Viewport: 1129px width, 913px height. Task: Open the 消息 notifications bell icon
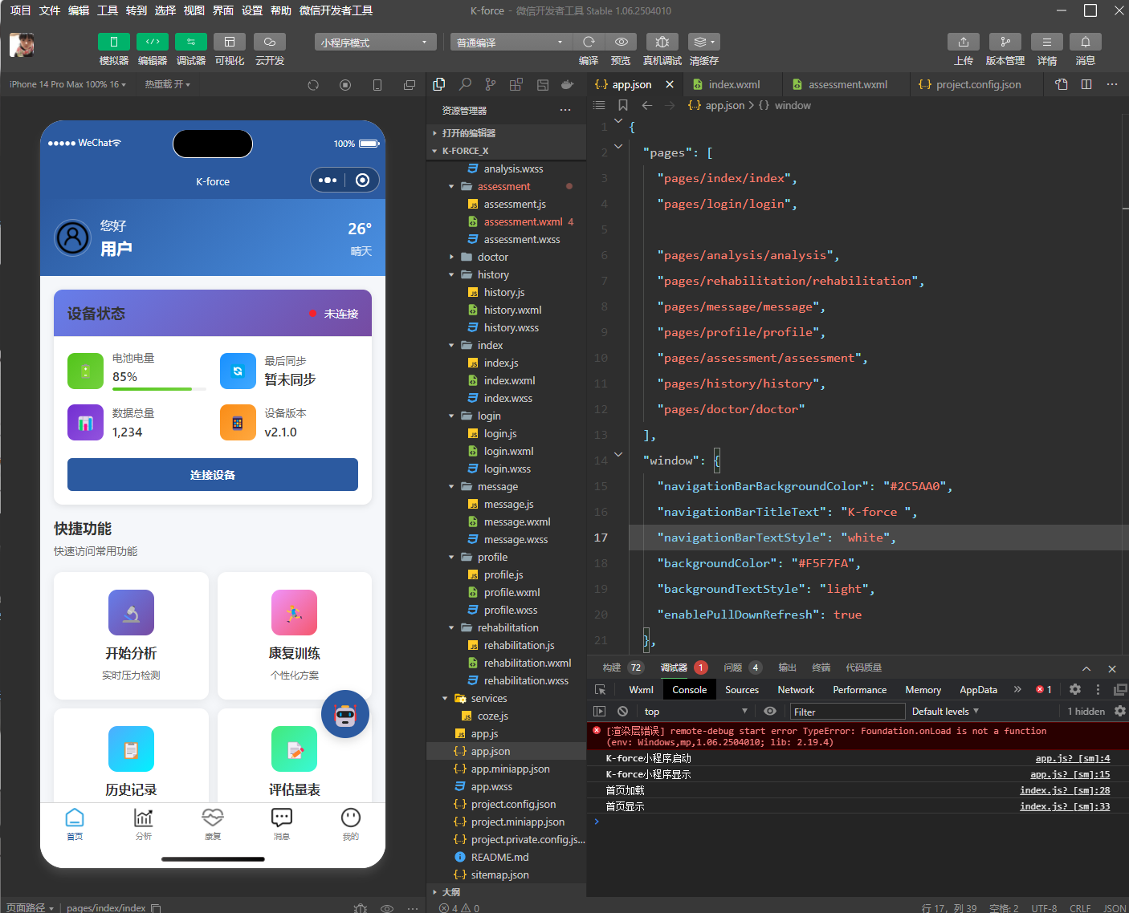pyautogui.click(x=1086, y=42)
